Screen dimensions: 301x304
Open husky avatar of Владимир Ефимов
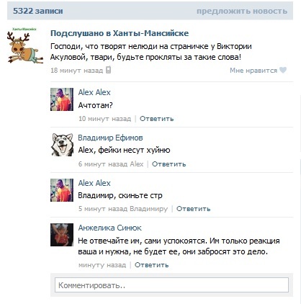coord(62,145)
